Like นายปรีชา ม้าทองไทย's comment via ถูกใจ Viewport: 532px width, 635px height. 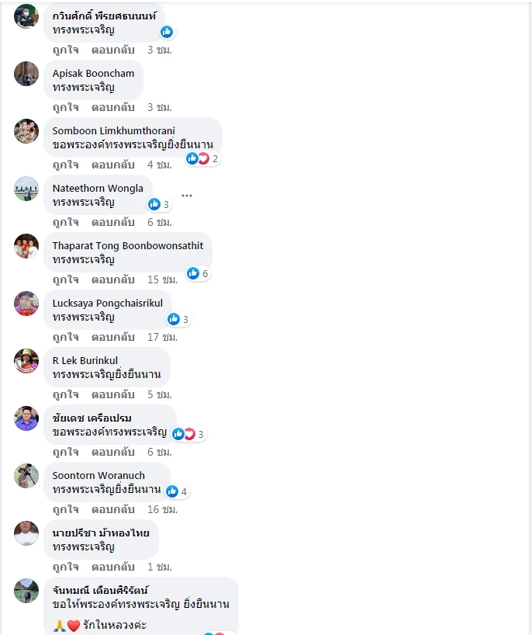pos(66,567)
